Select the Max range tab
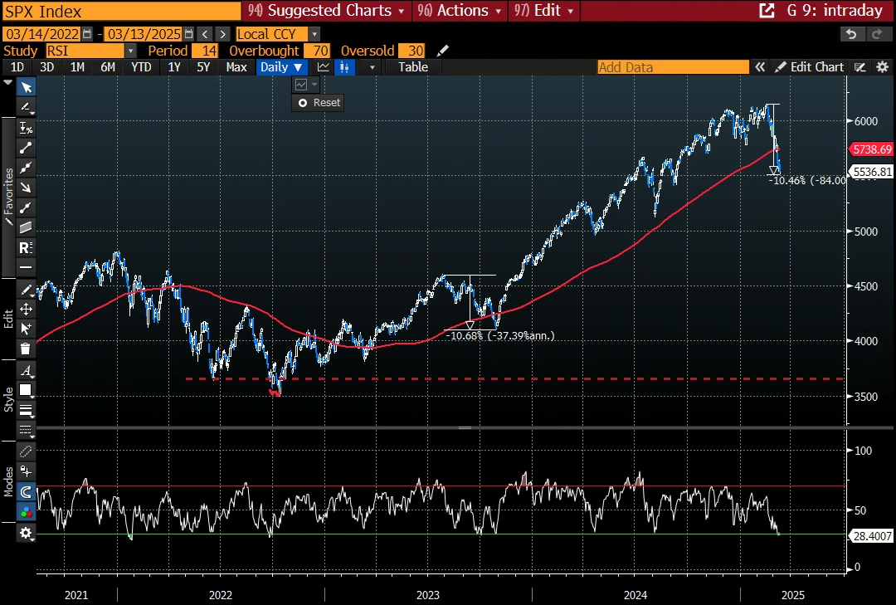Image resolution: width=896 pixels, height=605 pixels. (236, 67)
